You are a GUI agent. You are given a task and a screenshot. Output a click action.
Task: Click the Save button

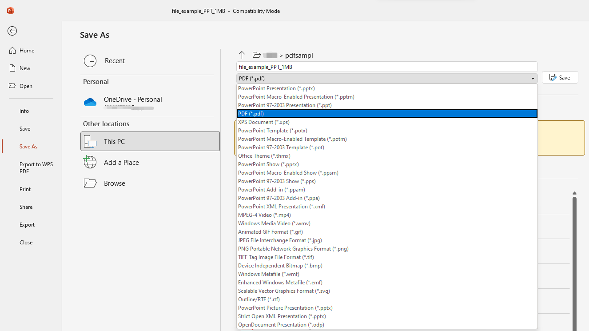(560, 77)
